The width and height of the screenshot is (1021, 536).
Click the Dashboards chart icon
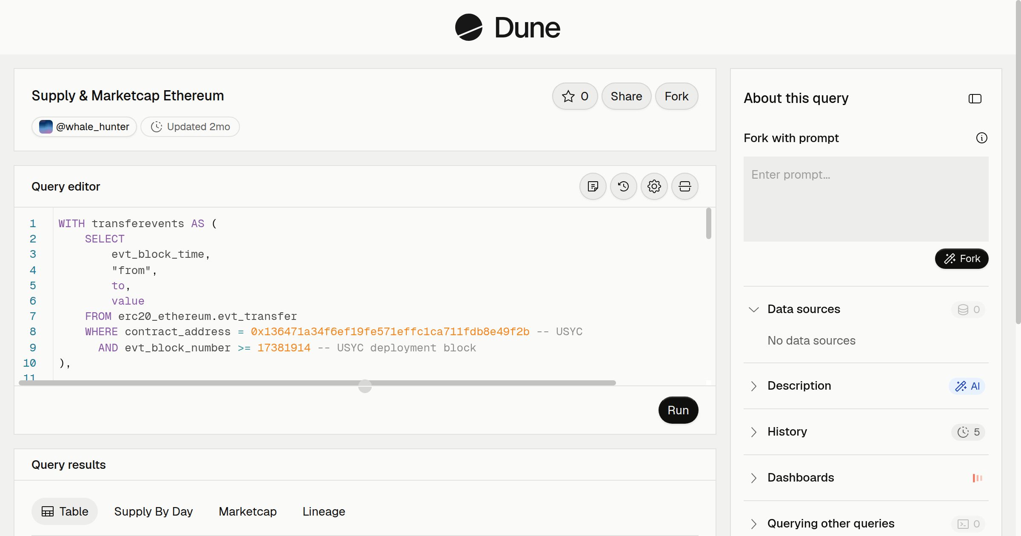point(977,478)
